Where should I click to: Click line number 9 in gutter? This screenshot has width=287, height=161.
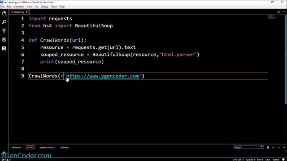(22, 76)
